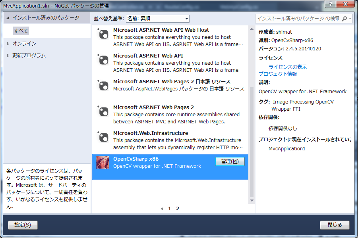The image size is (358, 238).
Task: Click the current page number 2
Action: click(x=177, y=209)
